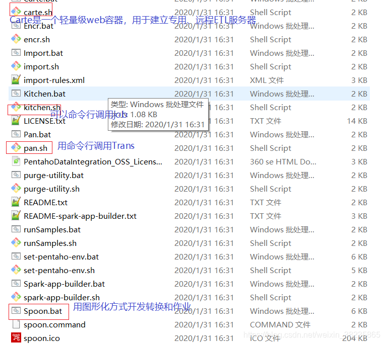Select the file name spoon.ico

click(x=42, y=338)
